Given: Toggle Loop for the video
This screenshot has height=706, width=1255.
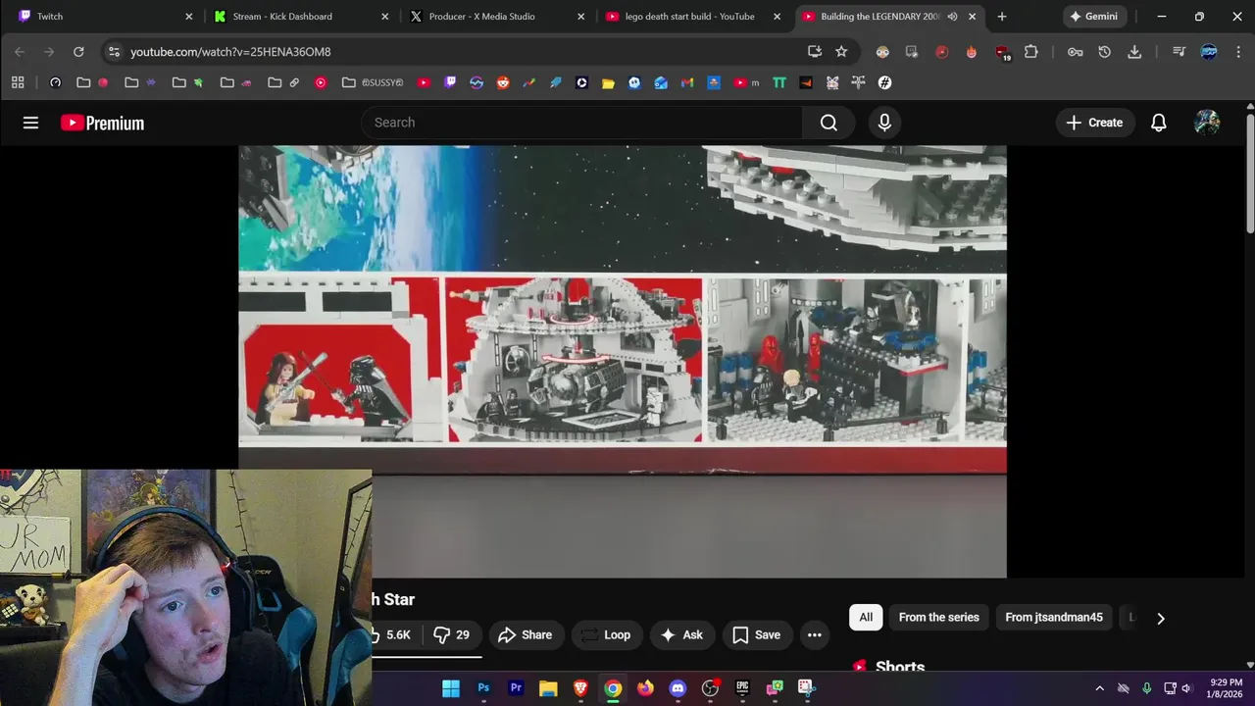Looking at the screenshot, I should [606, 634].
